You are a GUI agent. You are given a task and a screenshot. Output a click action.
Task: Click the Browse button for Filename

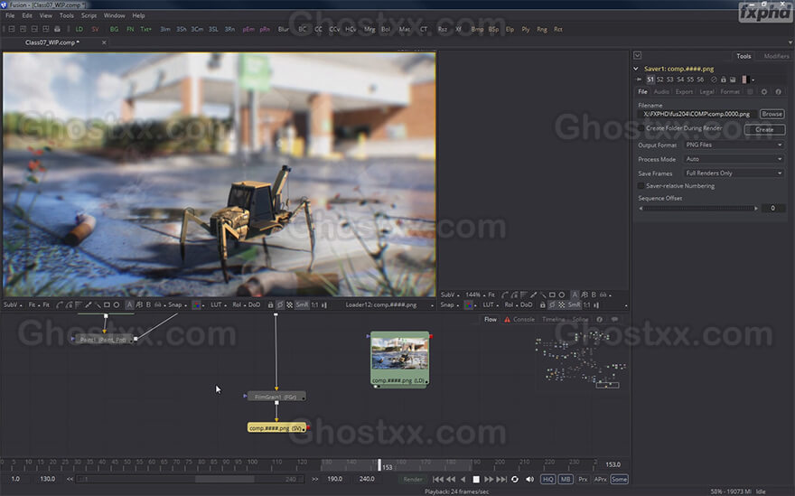(772, 114)
